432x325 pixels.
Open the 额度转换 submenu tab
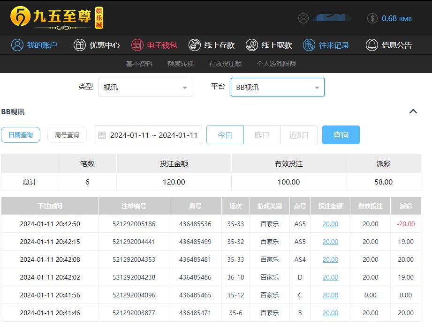(x=181, y=64)
